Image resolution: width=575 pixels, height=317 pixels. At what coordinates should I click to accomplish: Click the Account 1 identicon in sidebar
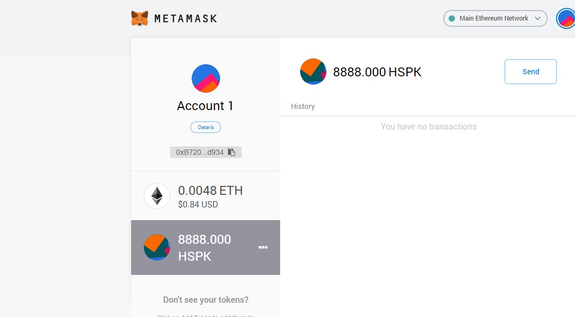point(205,78)
